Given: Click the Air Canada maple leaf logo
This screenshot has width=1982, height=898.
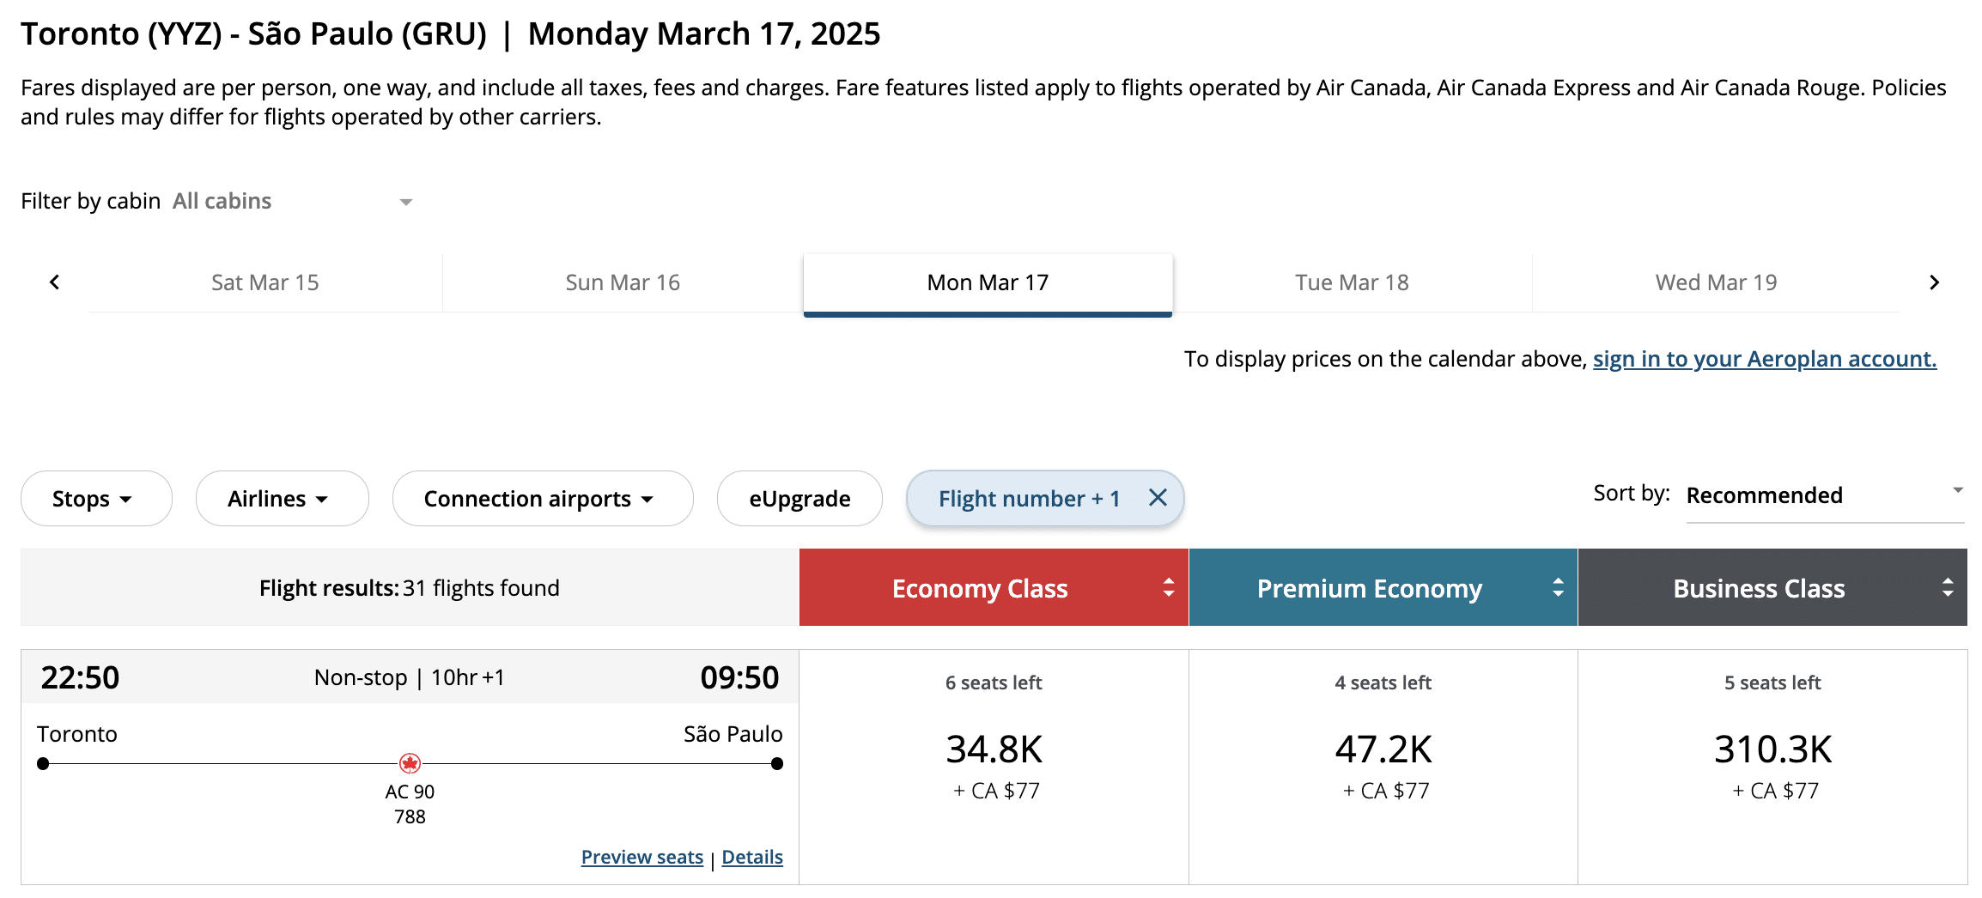Looking at the screenshot, I should point(410,763).
